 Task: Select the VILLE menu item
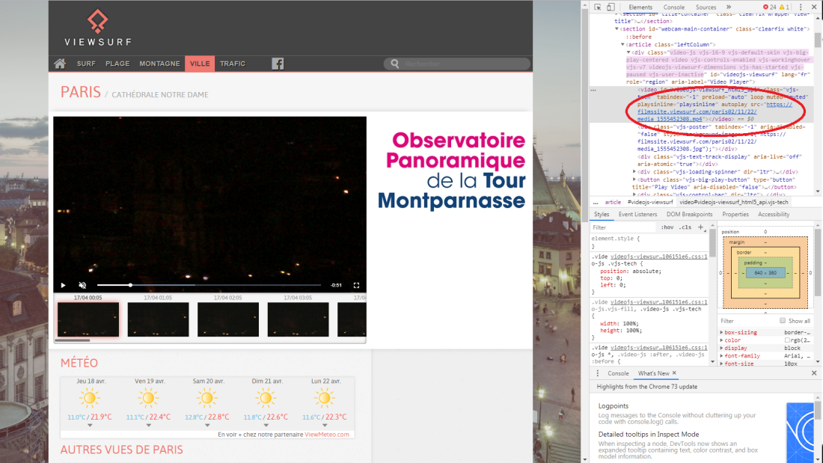(200, 64)
